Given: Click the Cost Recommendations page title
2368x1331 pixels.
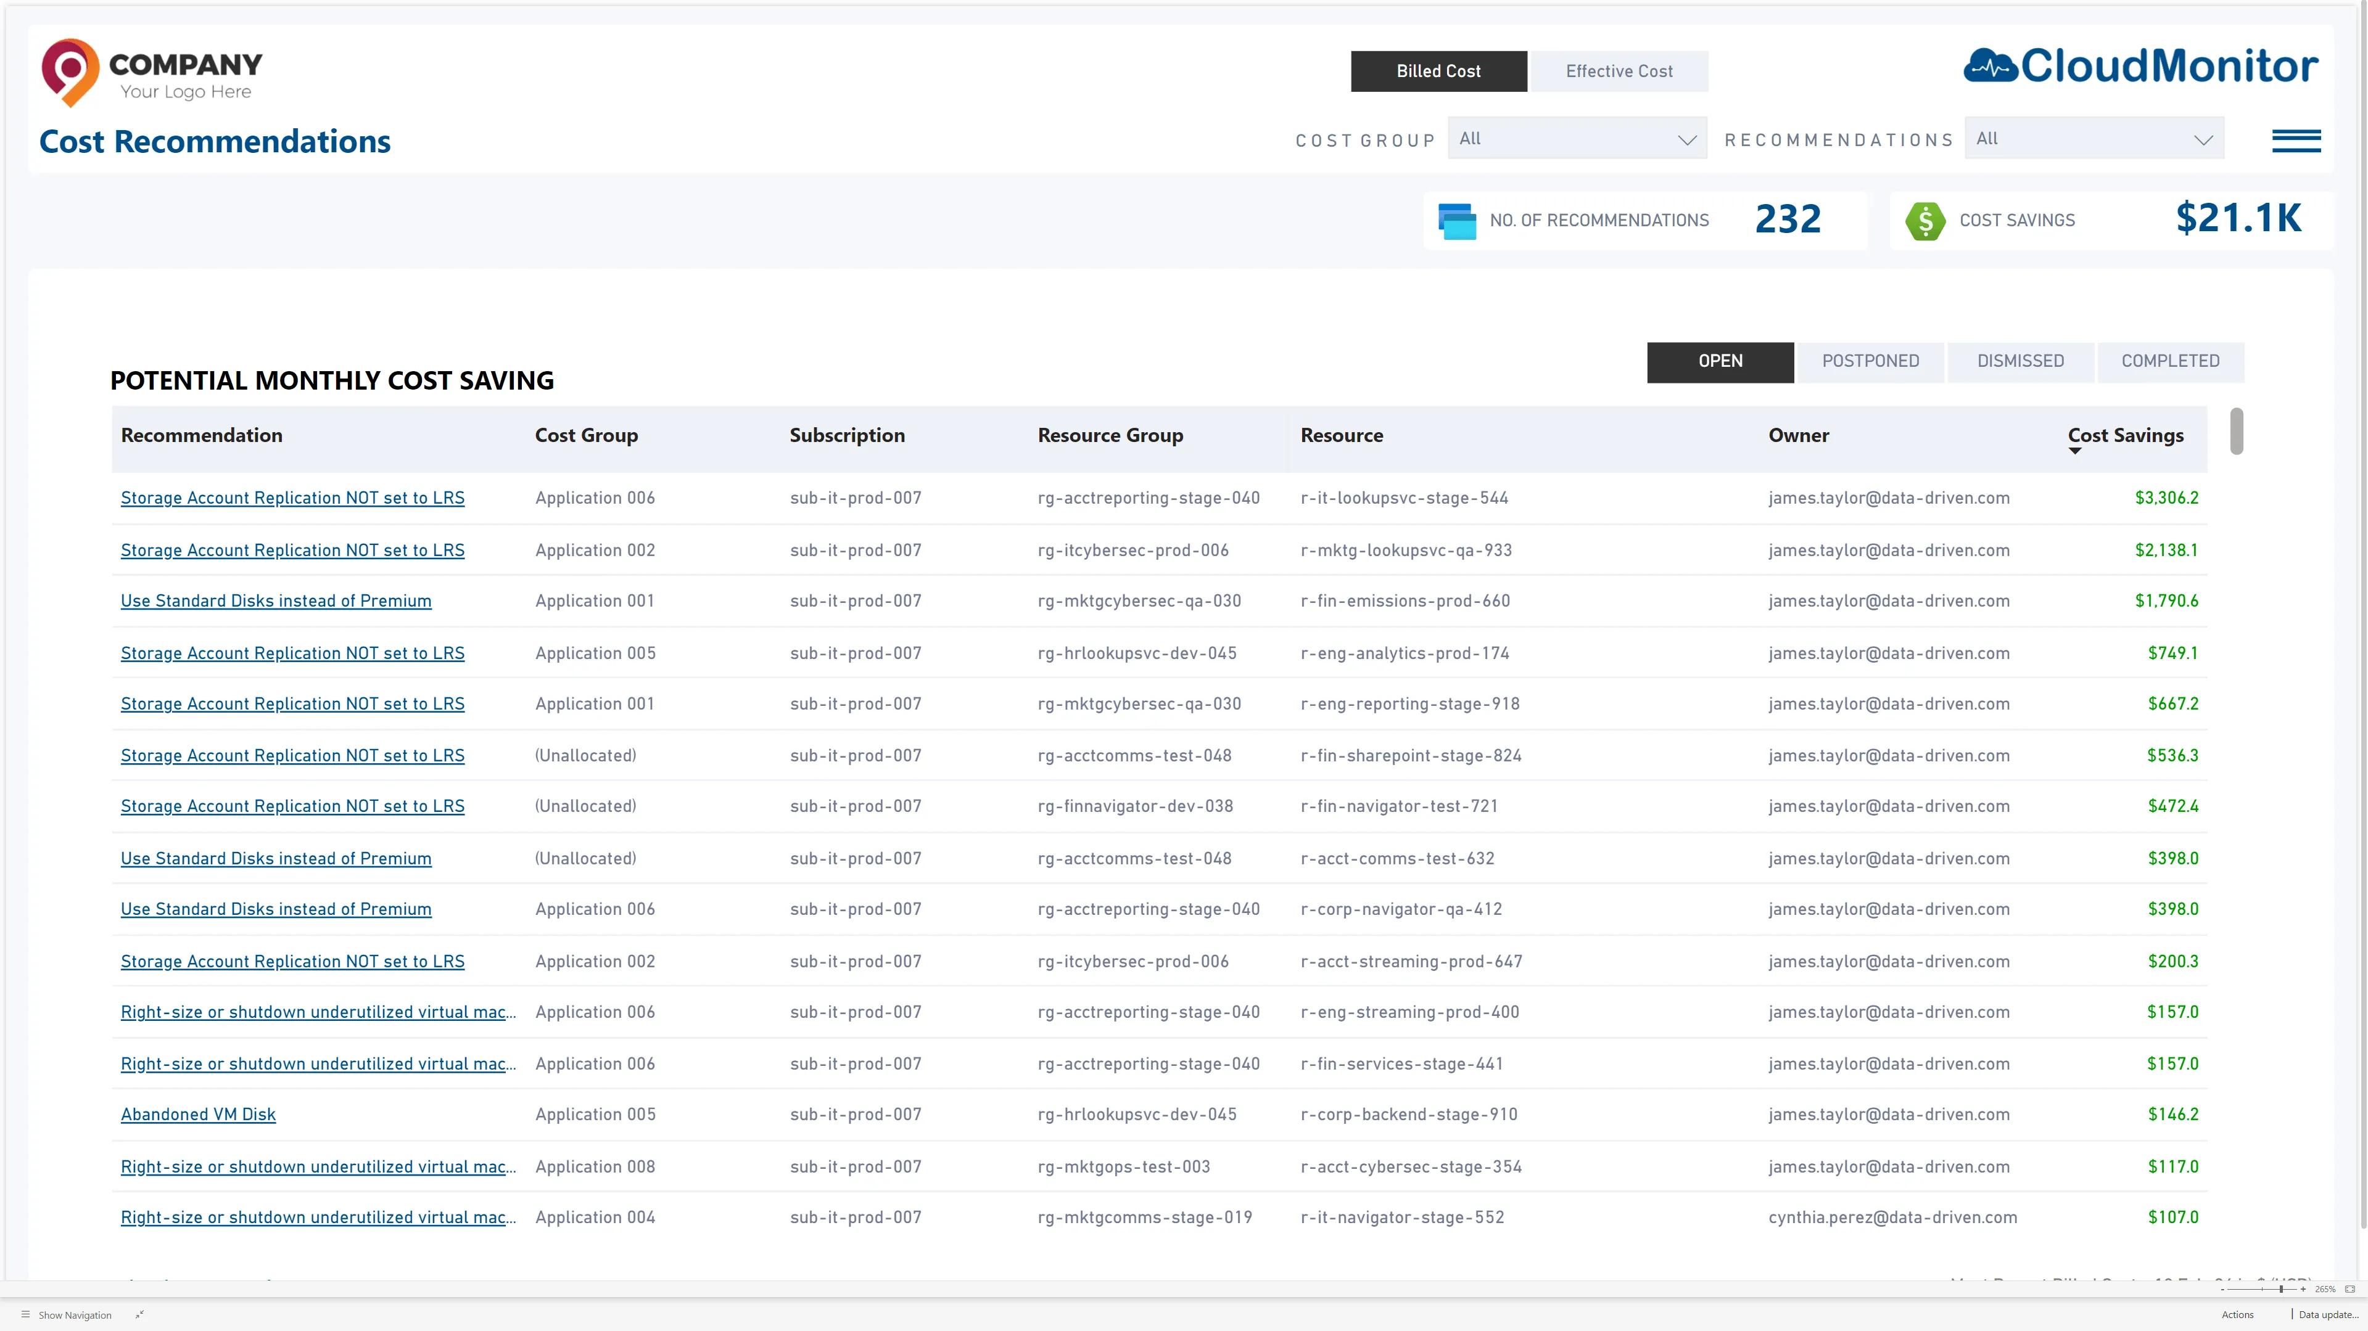Looking at the screenshot, I should (x=215, y=141).
